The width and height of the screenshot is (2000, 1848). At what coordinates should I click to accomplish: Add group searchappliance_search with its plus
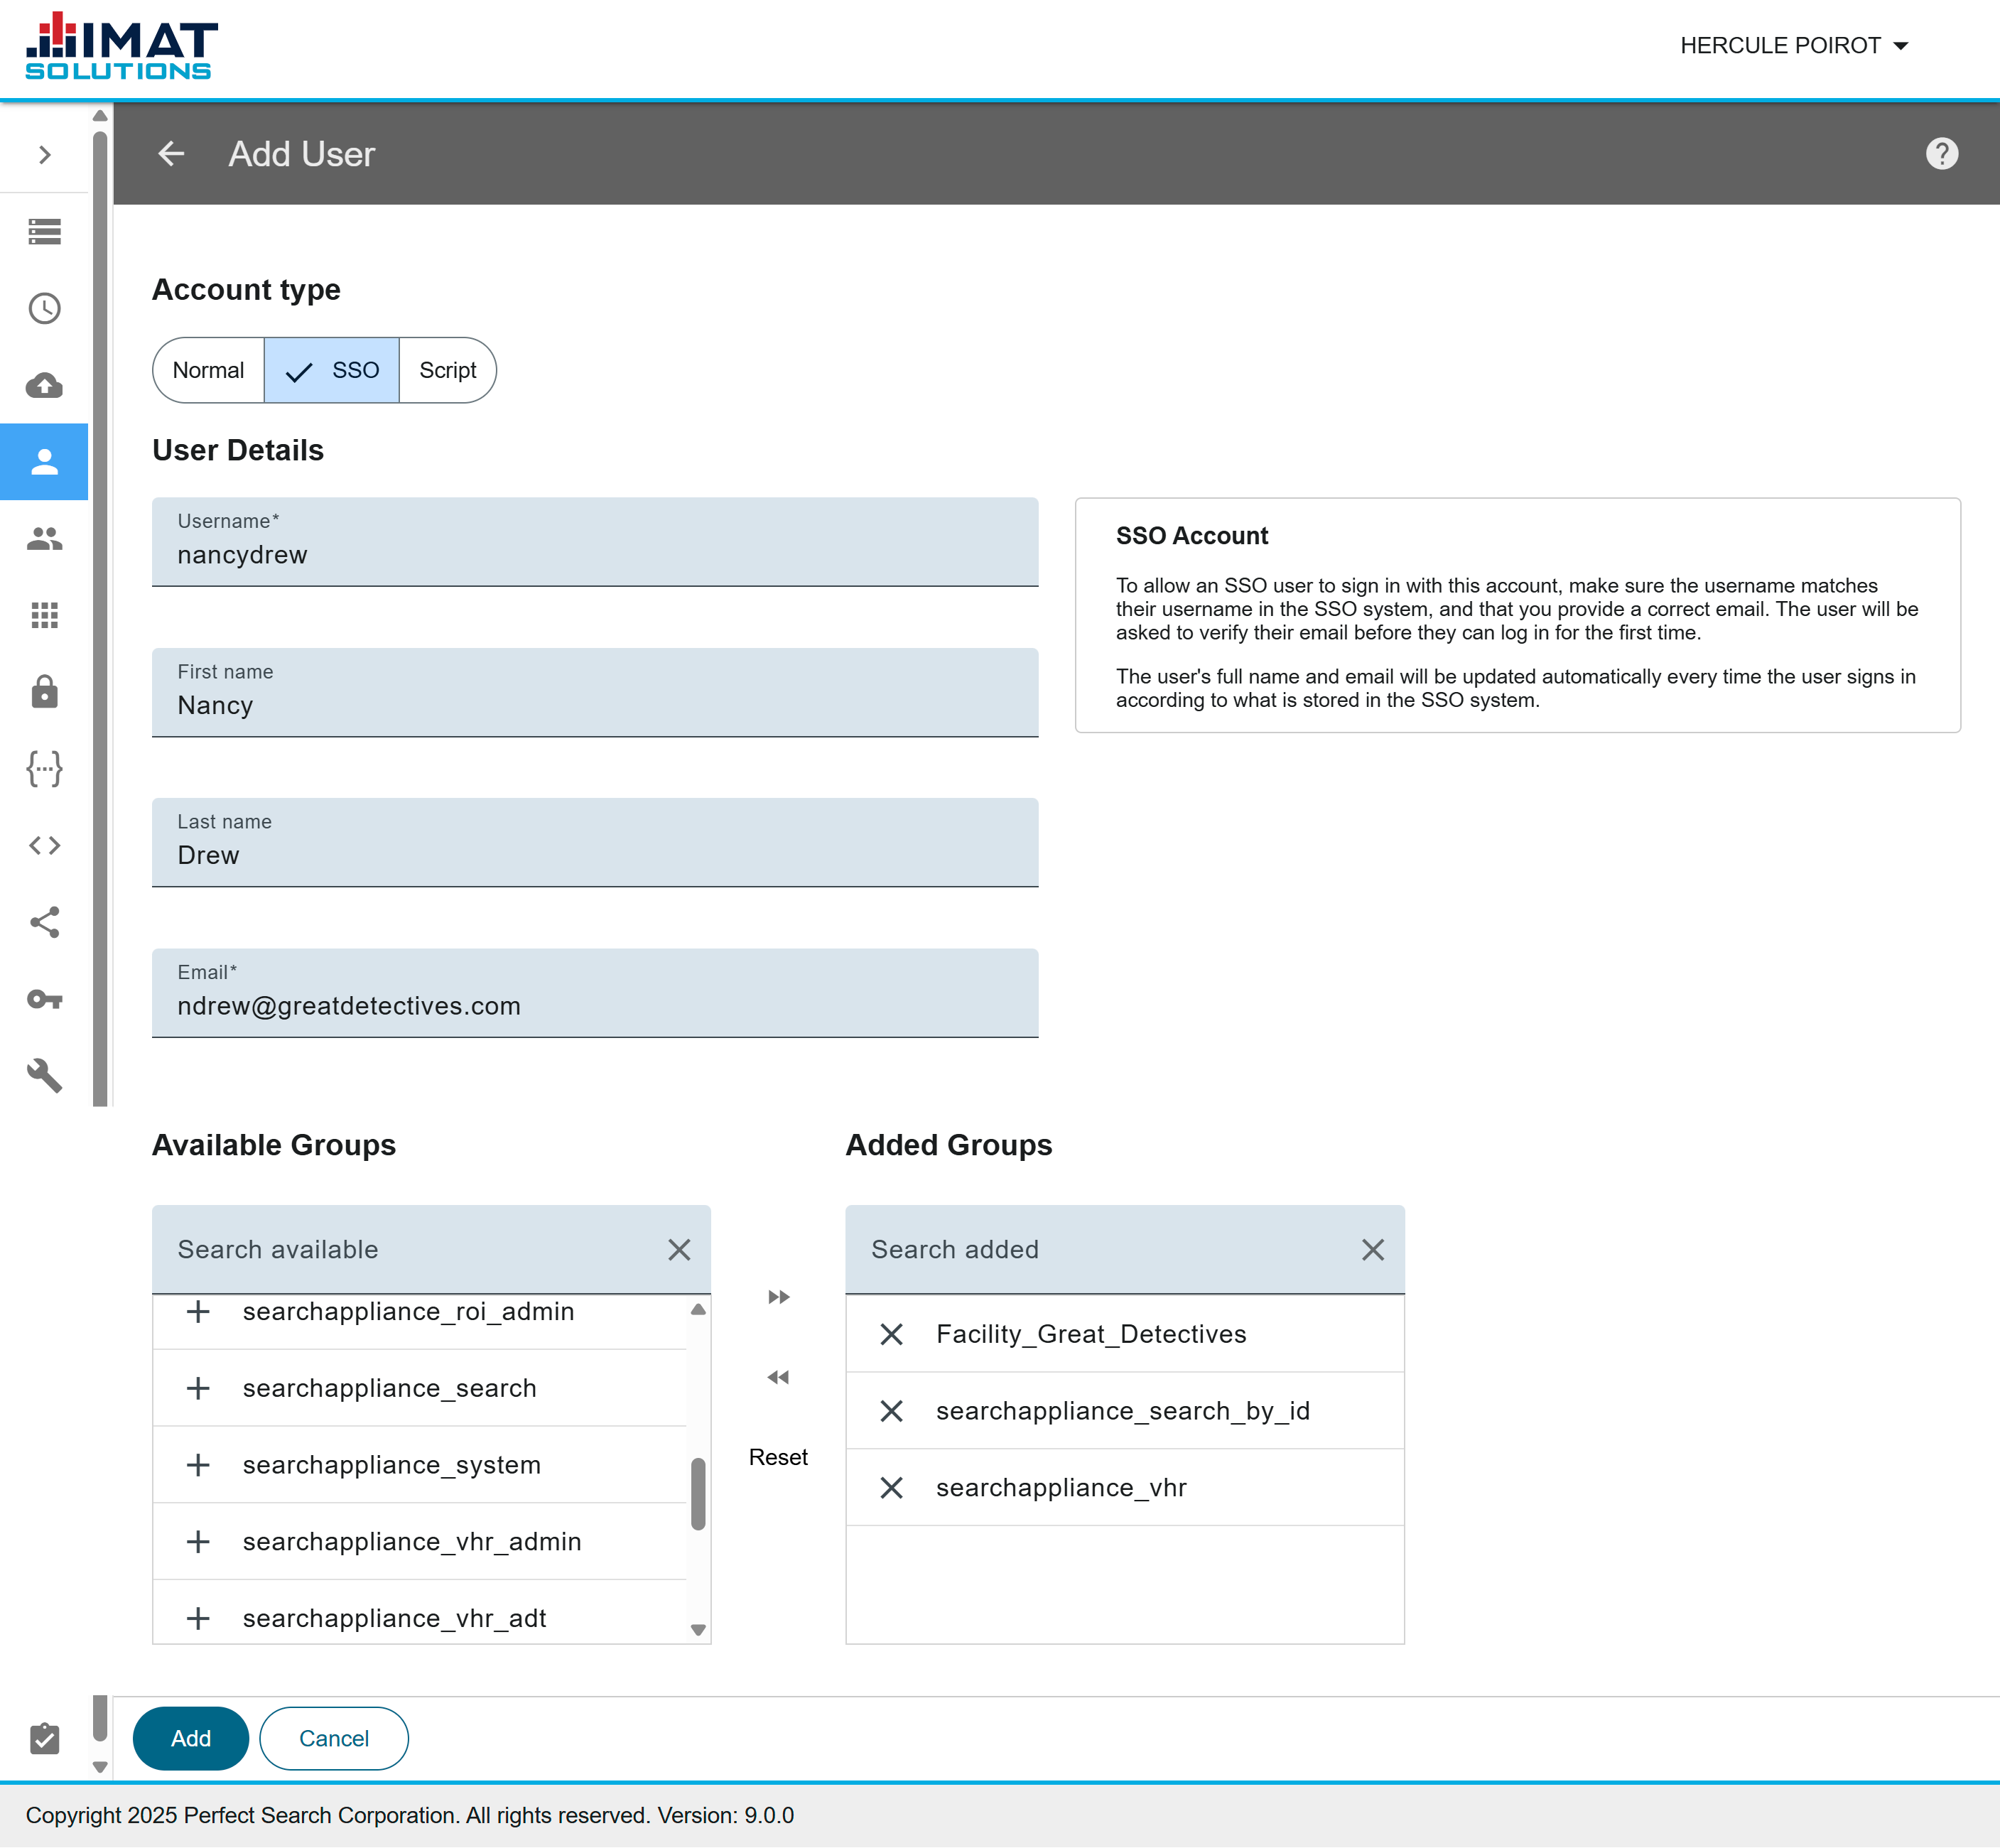tap(198, 1388)
